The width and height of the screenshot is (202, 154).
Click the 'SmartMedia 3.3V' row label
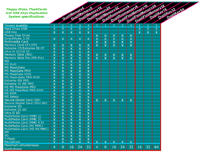(x=17, y=39)
